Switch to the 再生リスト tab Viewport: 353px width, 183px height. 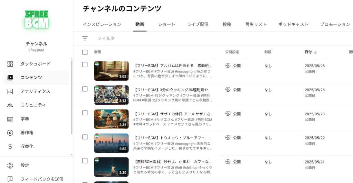pyautogui.click(x=256, y=24)
